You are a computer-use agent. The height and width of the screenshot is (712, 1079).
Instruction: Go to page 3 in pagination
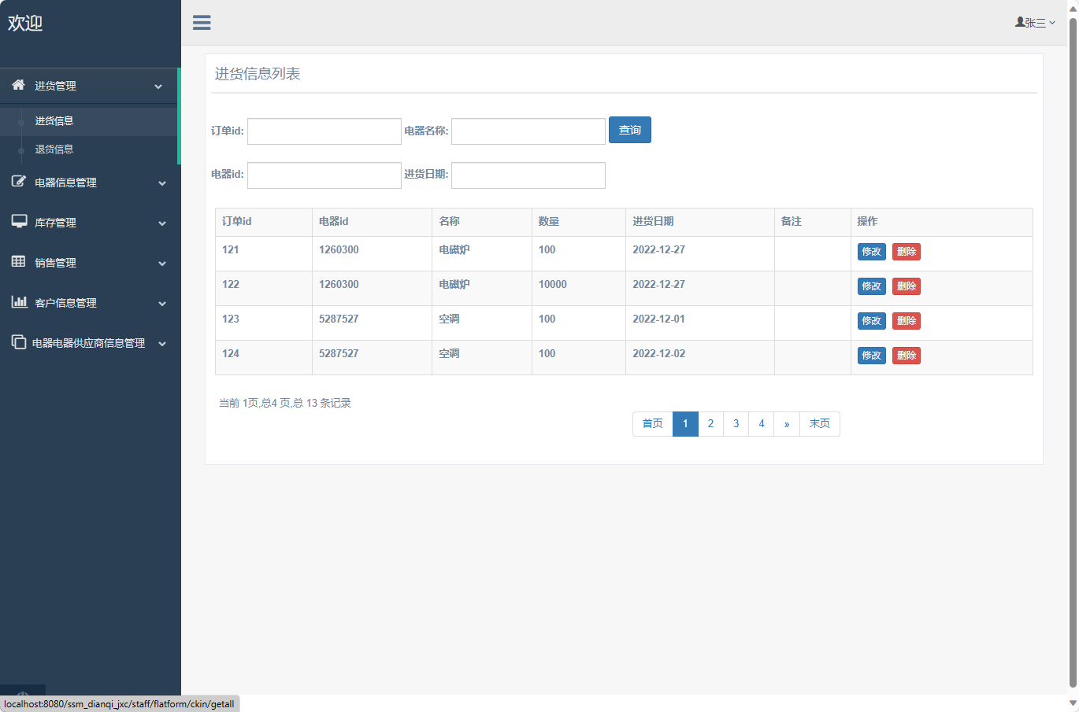click(x=736, y=424)
